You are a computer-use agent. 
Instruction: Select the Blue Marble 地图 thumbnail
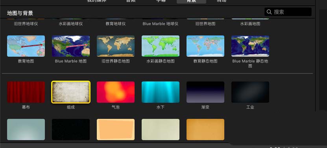[71, 46]
